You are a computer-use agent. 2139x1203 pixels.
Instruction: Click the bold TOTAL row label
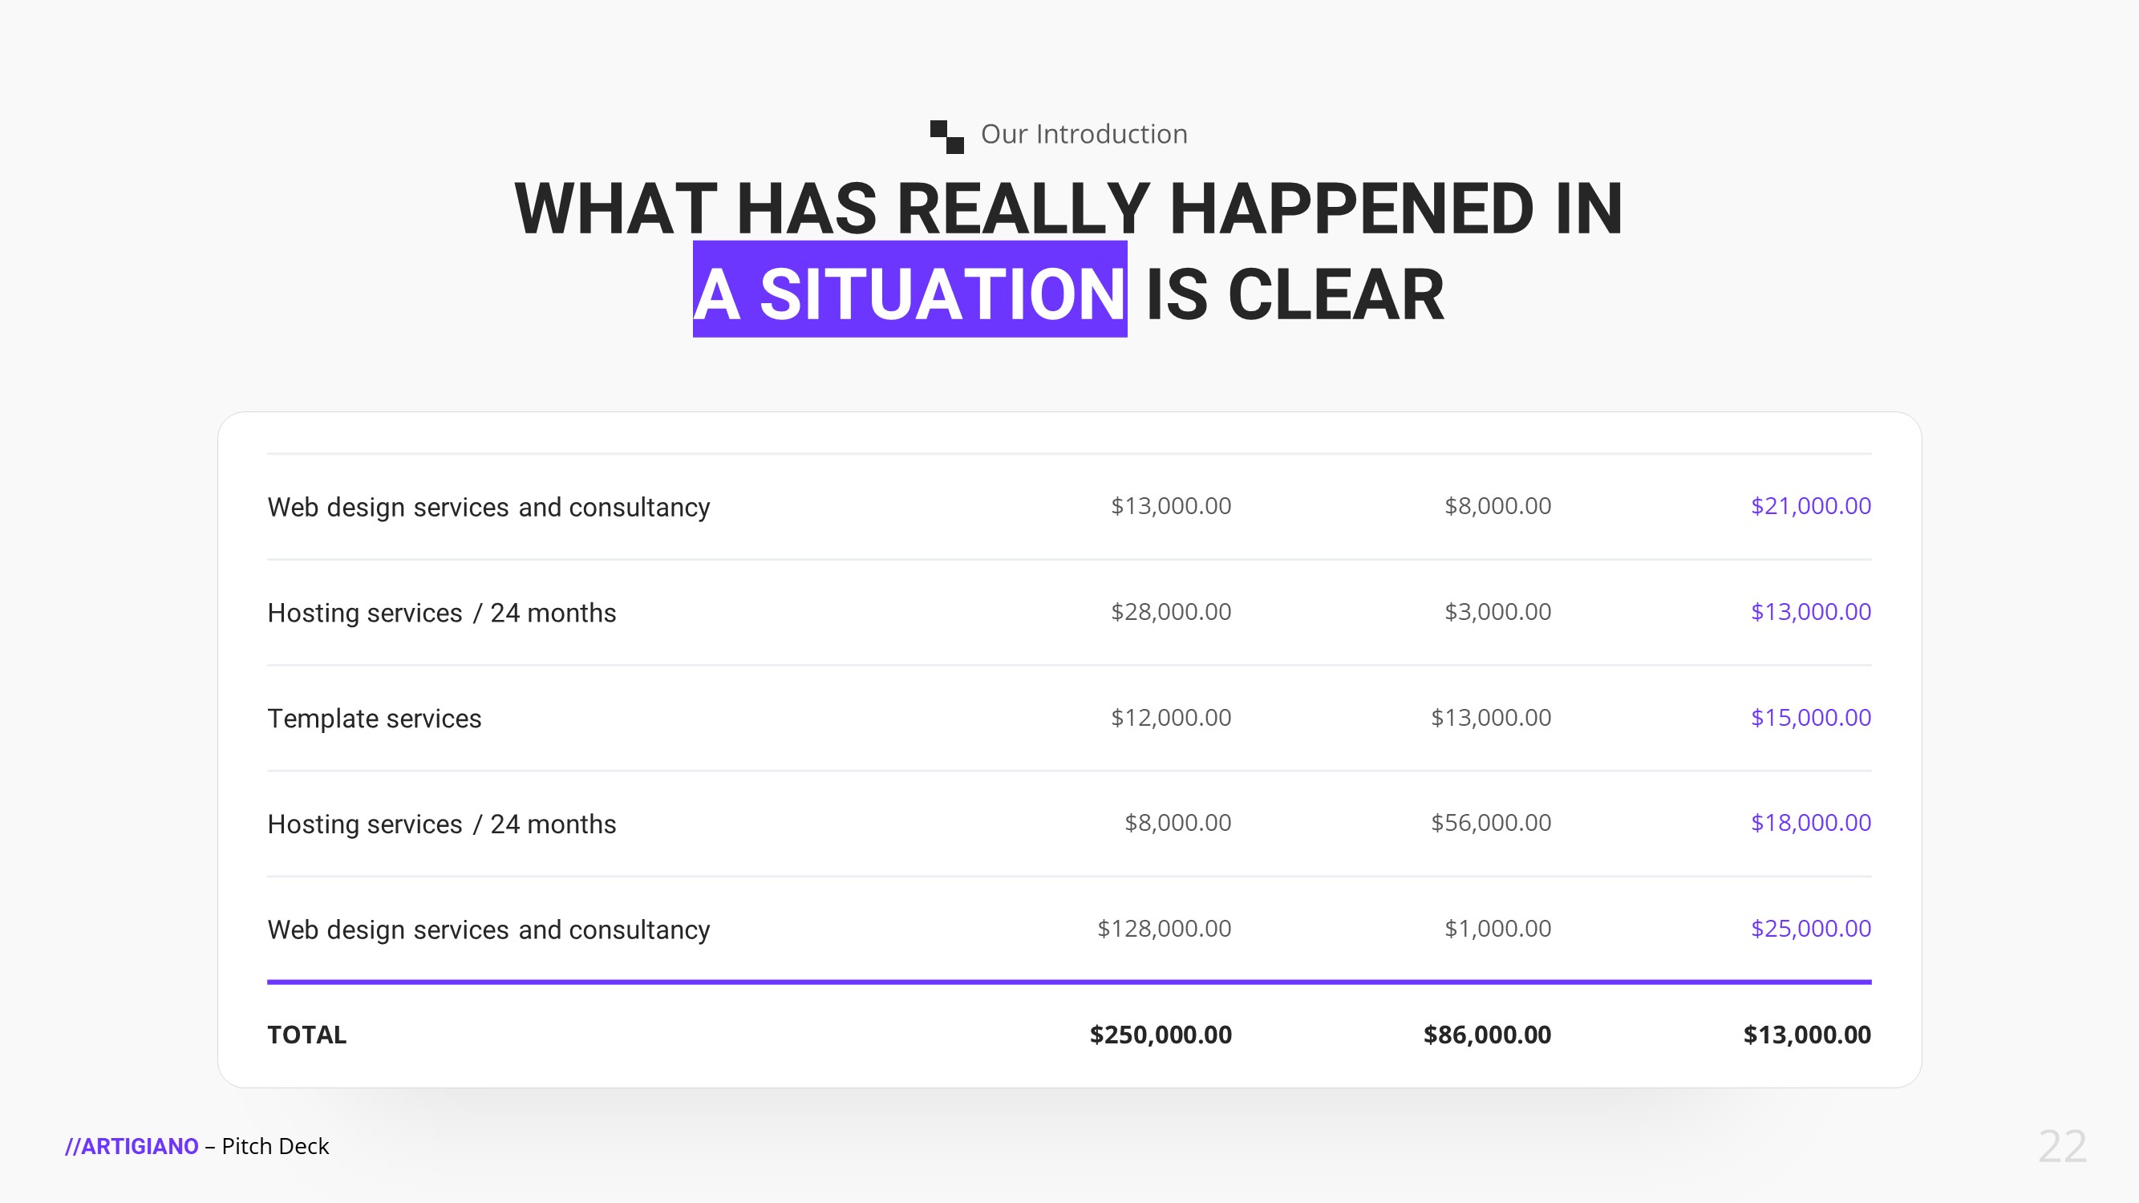click(306, 1035)
